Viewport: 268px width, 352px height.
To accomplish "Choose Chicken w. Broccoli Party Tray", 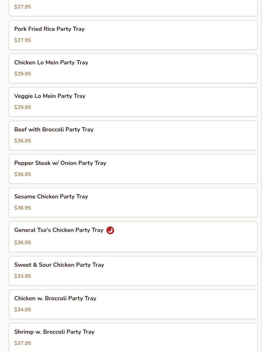I will point(55,298).
